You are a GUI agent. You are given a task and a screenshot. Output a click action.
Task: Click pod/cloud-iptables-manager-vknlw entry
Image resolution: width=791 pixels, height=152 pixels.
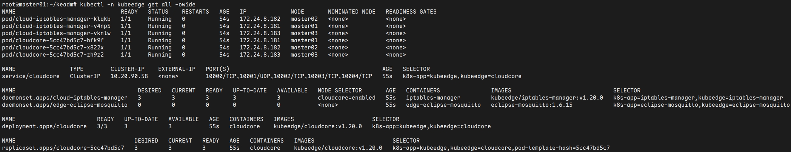56,33
